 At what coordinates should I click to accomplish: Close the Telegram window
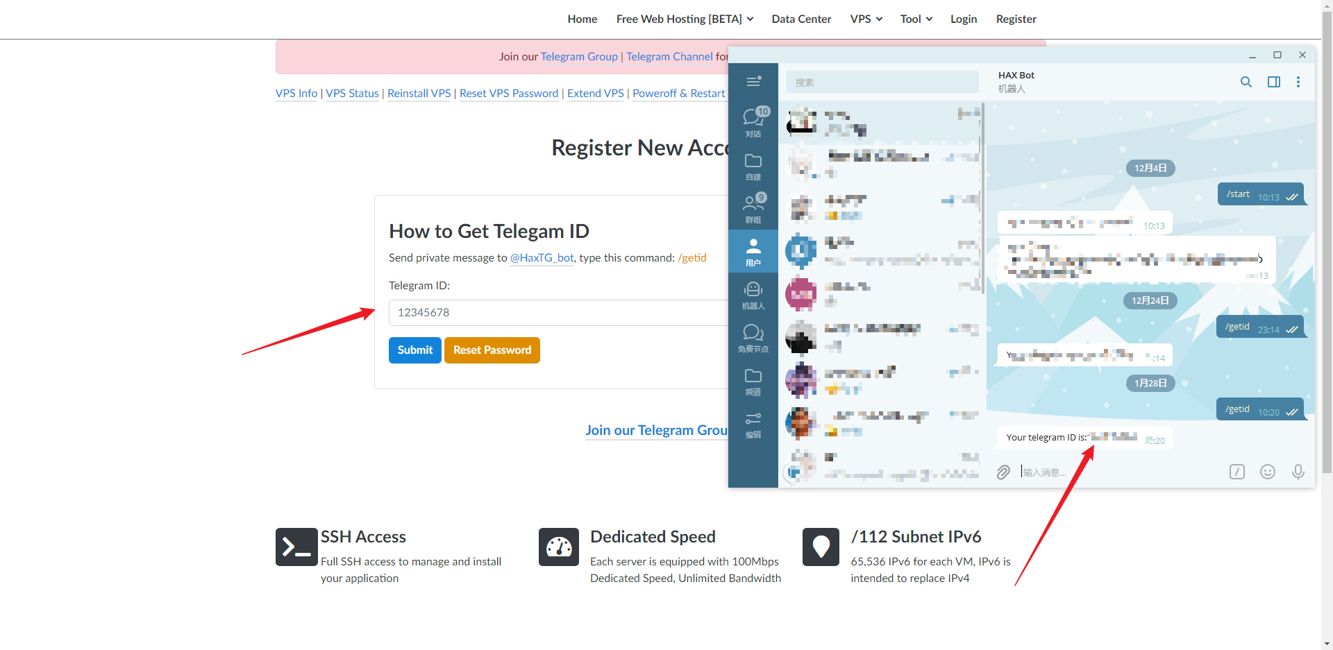(x=1302, y=55)
